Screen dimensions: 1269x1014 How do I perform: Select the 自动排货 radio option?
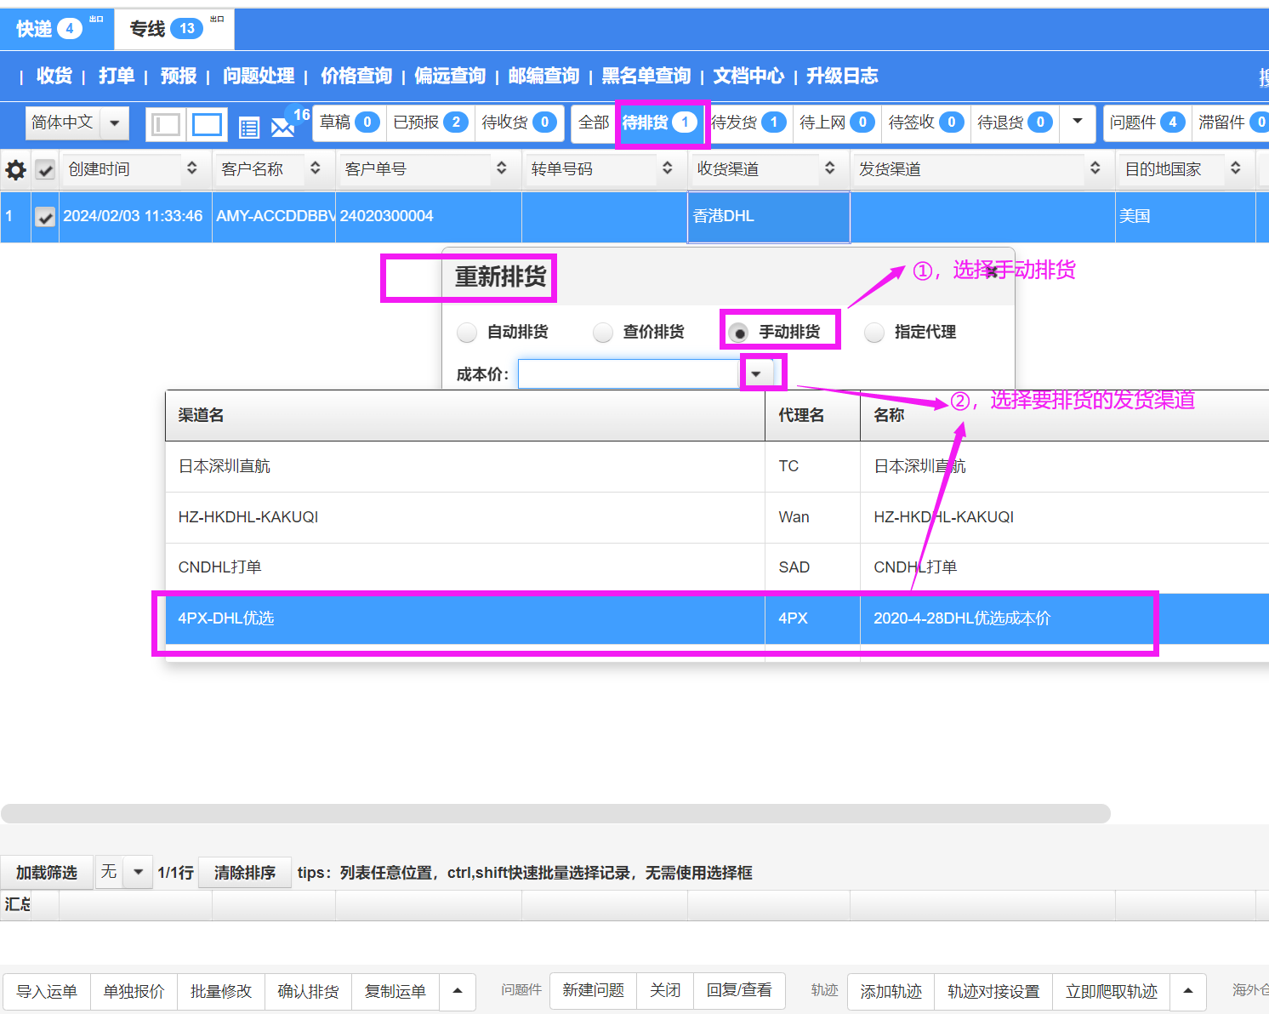pyautogui.click(x=467, y=333)
